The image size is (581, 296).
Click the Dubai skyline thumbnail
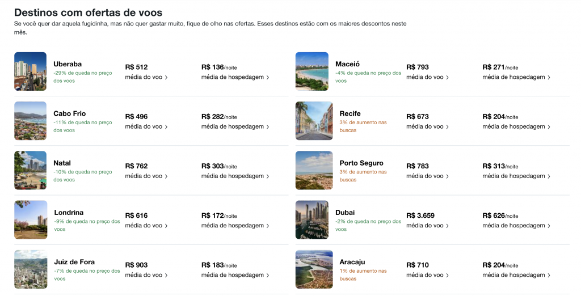point(312,219)
